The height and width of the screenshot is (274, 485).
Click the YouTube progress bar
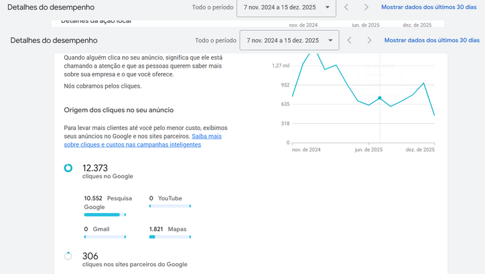click(169, 206)
